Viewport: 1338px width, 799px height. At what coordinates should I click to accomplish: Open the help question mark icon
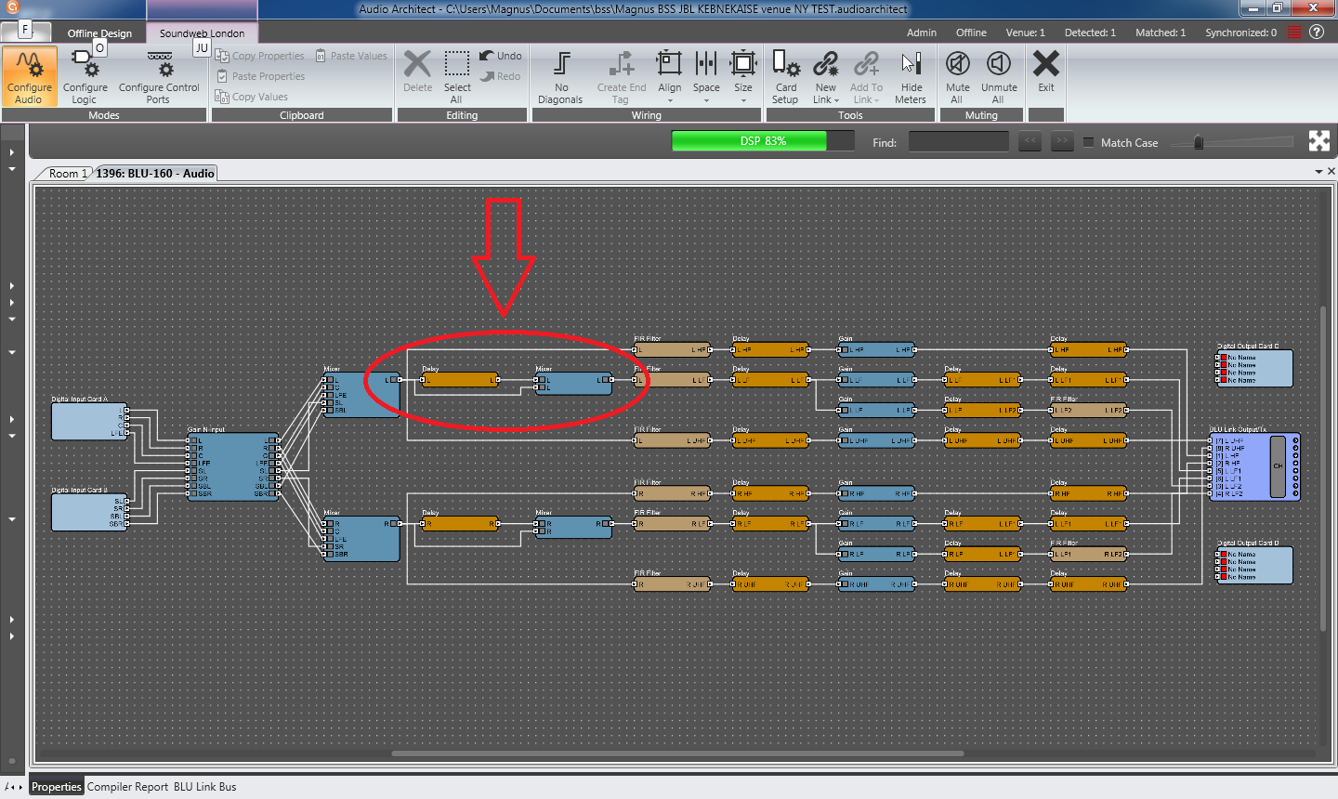coord(1317,32)
